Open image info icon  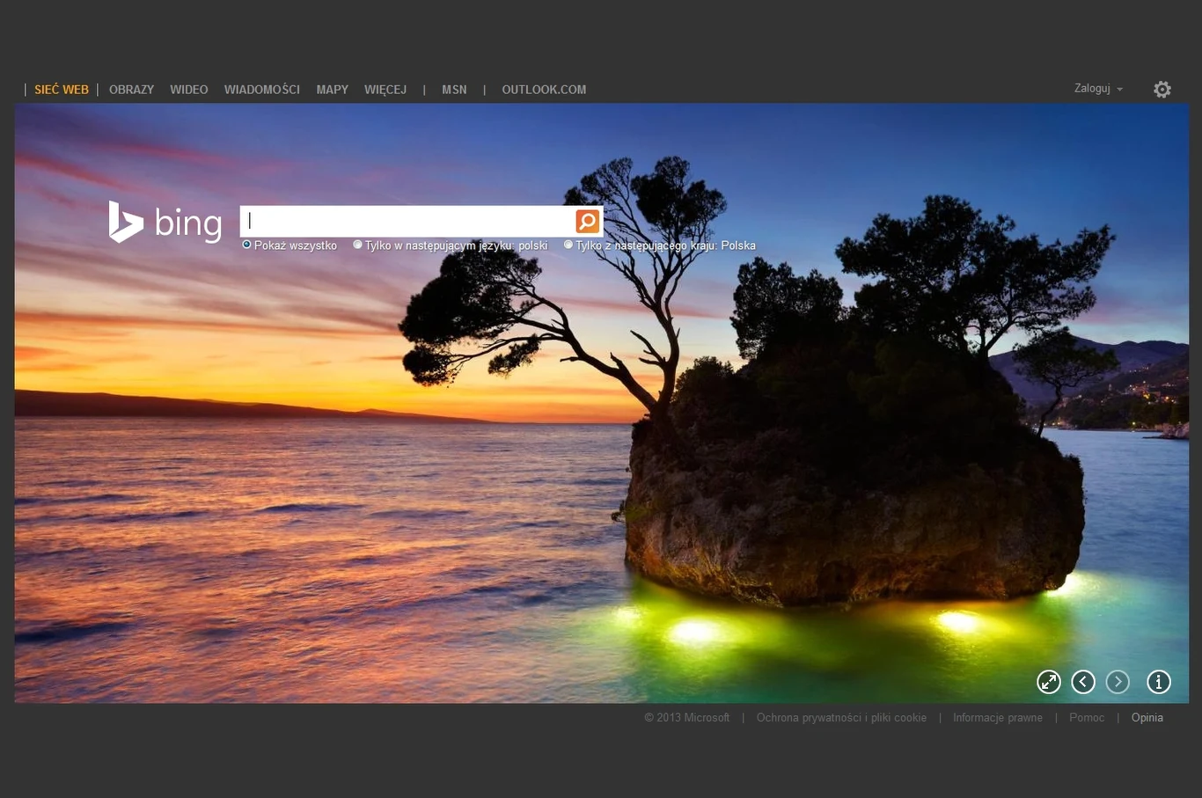1158,682
